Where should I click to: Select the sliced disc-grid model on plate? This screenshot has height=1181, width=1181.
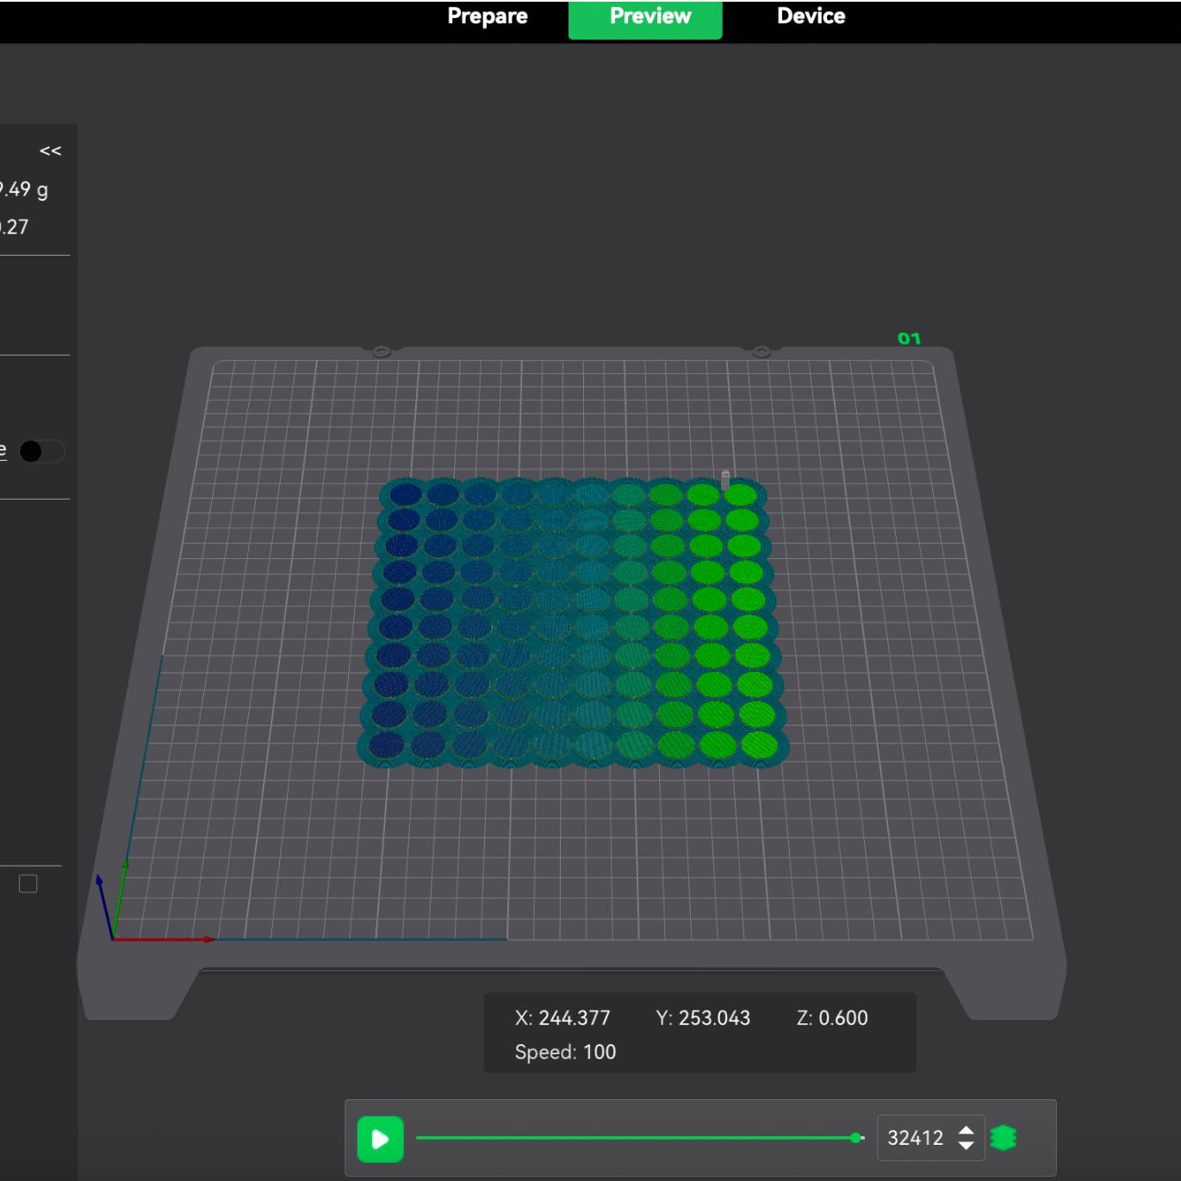point(573,620)
